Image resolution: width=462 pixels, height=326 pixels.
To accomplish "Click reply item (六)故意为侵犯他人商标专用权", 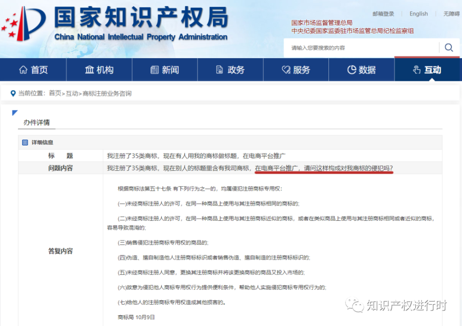I will coord(222,287).
